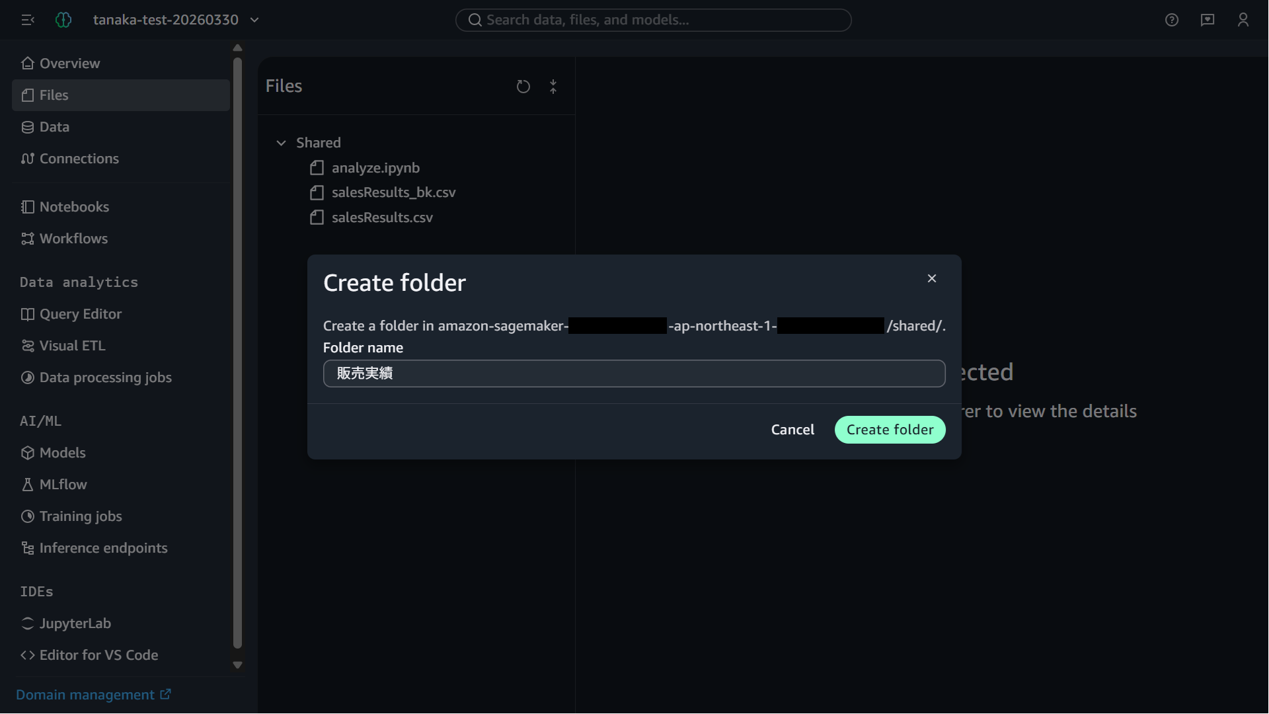This screenshot has height=714, width=1269.
Task: Click the analyze.ipynb file icon
Action: (317, 168)
